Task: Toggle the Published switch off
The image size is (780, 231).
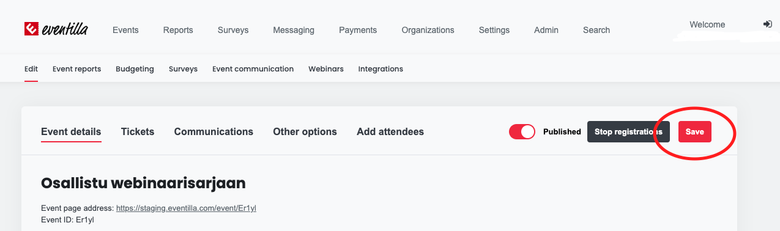Action: click(x=522, y=131)
